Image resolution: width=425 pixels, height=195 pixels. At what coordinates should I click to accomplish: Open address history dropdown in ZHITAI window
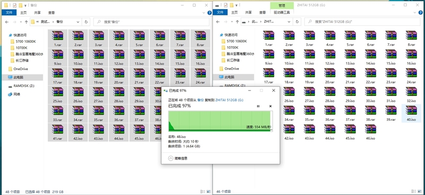(289, 22)
